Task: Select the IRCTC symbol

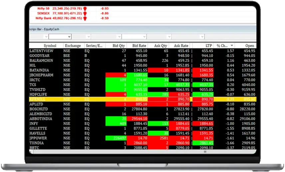Action: point(35,80)
